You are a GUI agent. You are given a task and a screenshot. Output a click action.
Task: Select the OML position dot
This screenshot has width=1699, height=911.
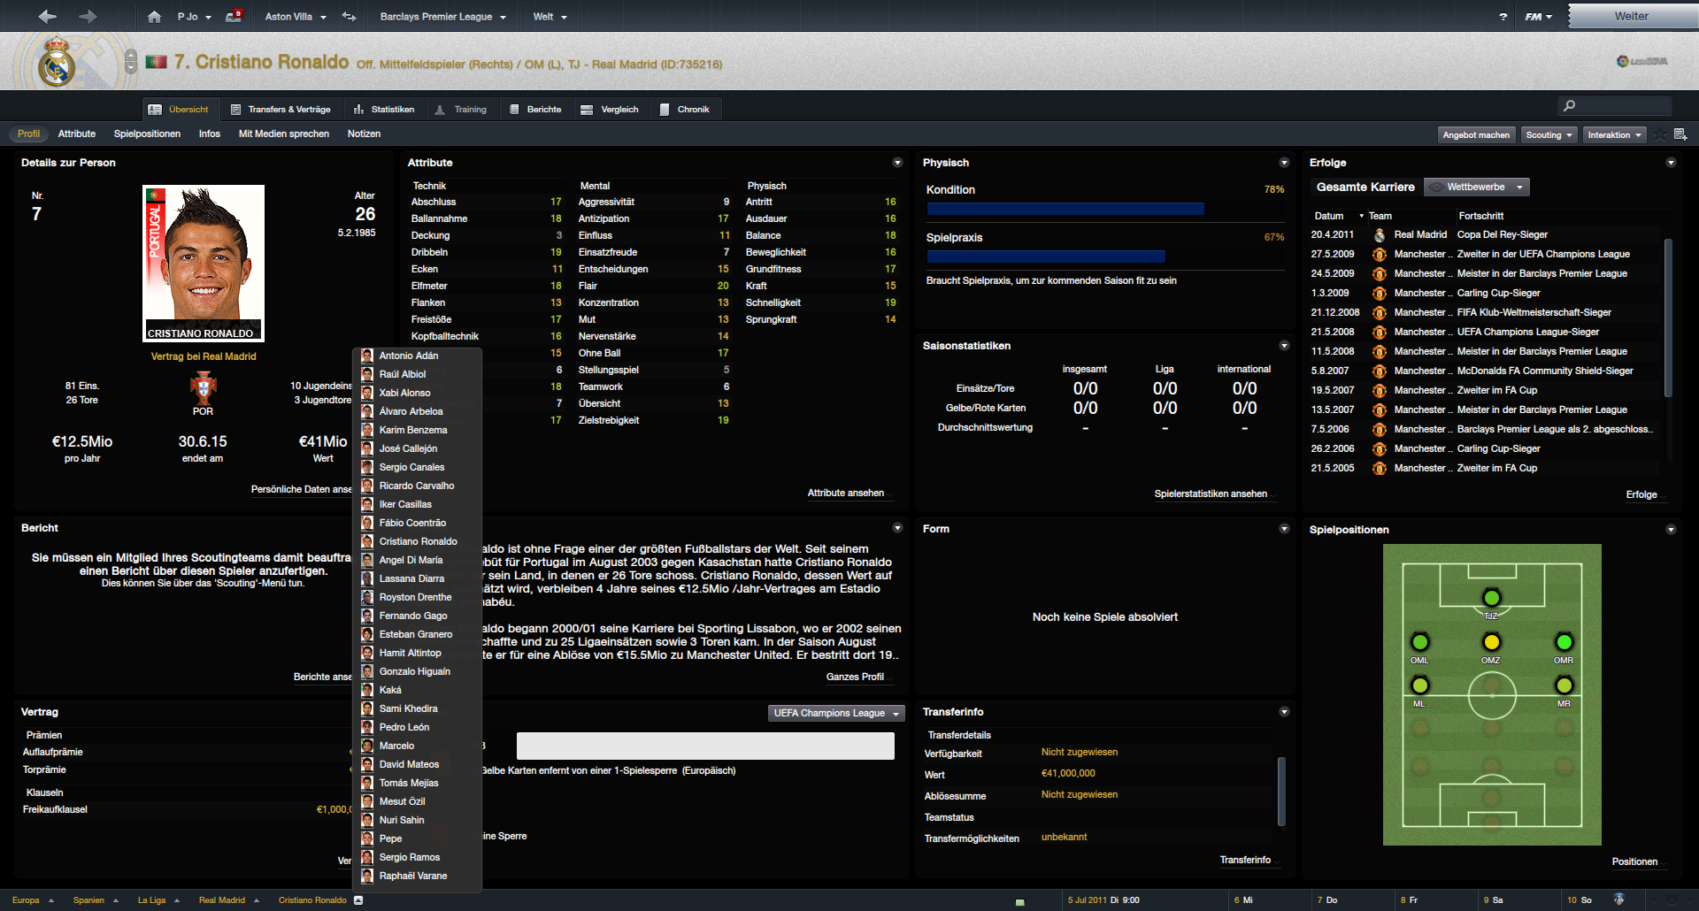[1420, 642]
